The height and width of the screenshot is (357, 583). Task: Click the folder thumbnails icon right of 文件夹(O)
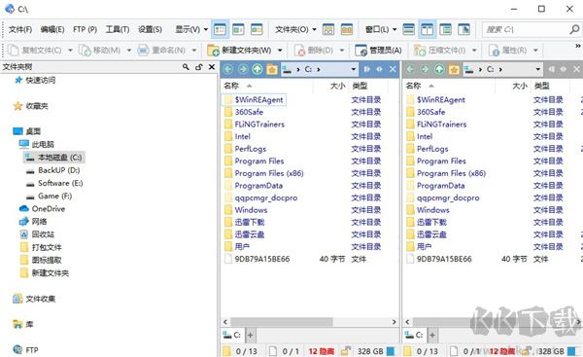328,29
